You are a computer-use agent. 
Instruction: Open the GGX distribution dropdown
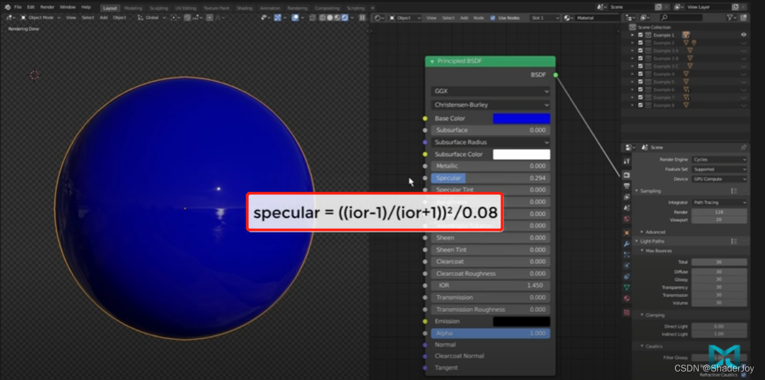(x=490, y=92)
